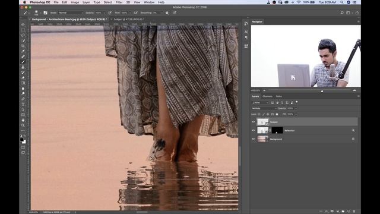Image resolution: width=380 pixels, height=214 pixels.
Task: Open Spotlight search in macOS menu bar
Action: 342,2
